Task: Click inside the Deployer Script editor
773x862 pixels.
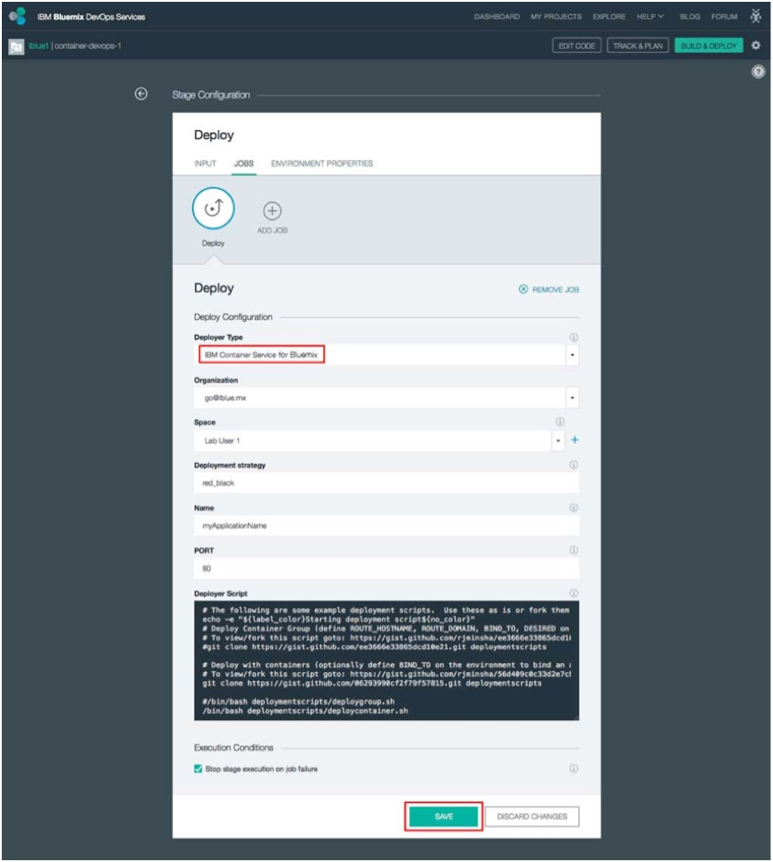Action: click(386, 660)
